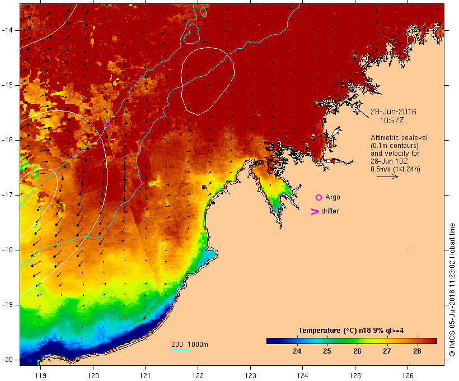Click the velocity scale reference arrow
459x381 pixels.
387,176
